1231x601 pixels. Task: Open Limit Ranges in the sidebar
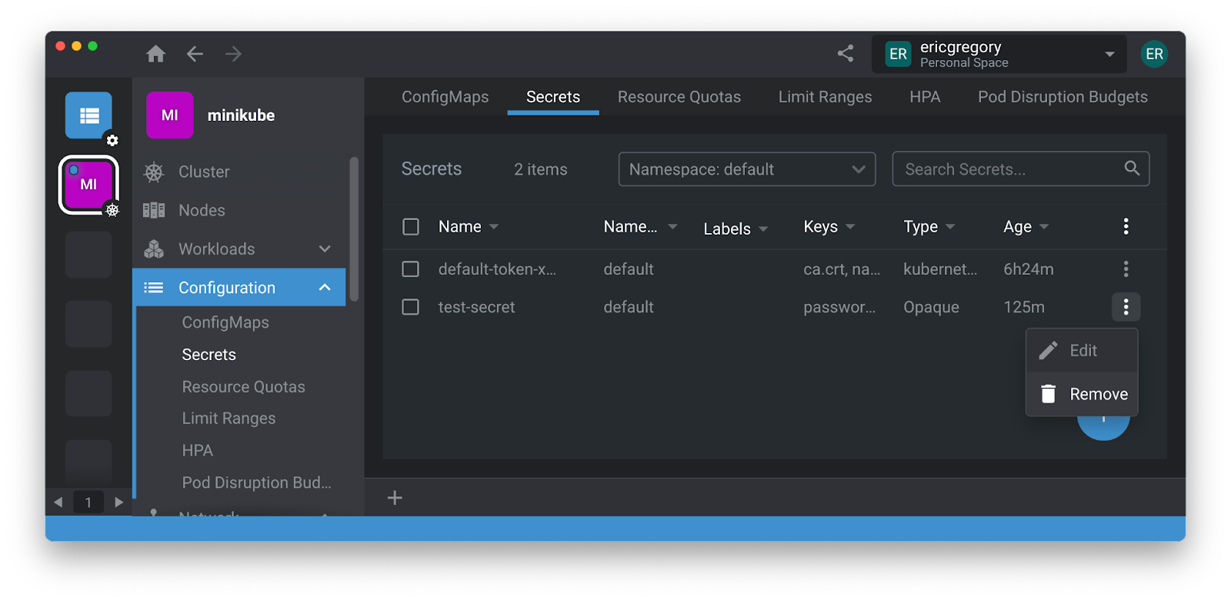229,419
